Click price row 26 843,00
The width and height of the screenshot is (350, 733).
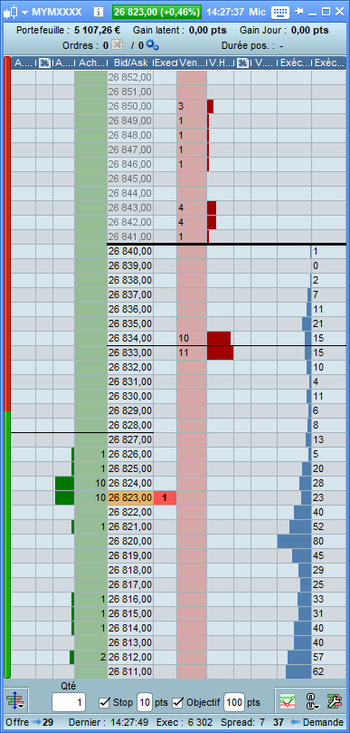pyautogui.click(x=130, y=207)
